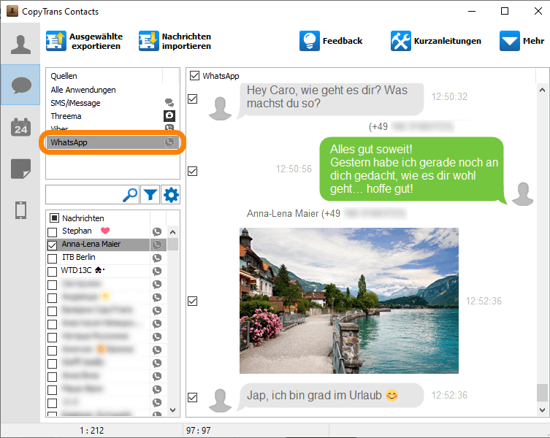Screen dimensions: 550x438
Task: Check the ITB Berlin checkbox
Action: (53, 258)
